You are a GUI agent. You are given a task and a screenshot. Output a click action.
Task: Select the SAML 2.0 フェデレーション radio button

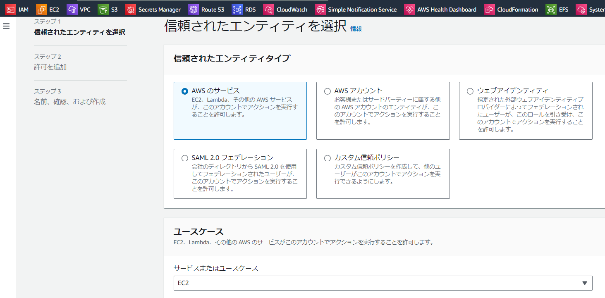[x=185, y=158]
